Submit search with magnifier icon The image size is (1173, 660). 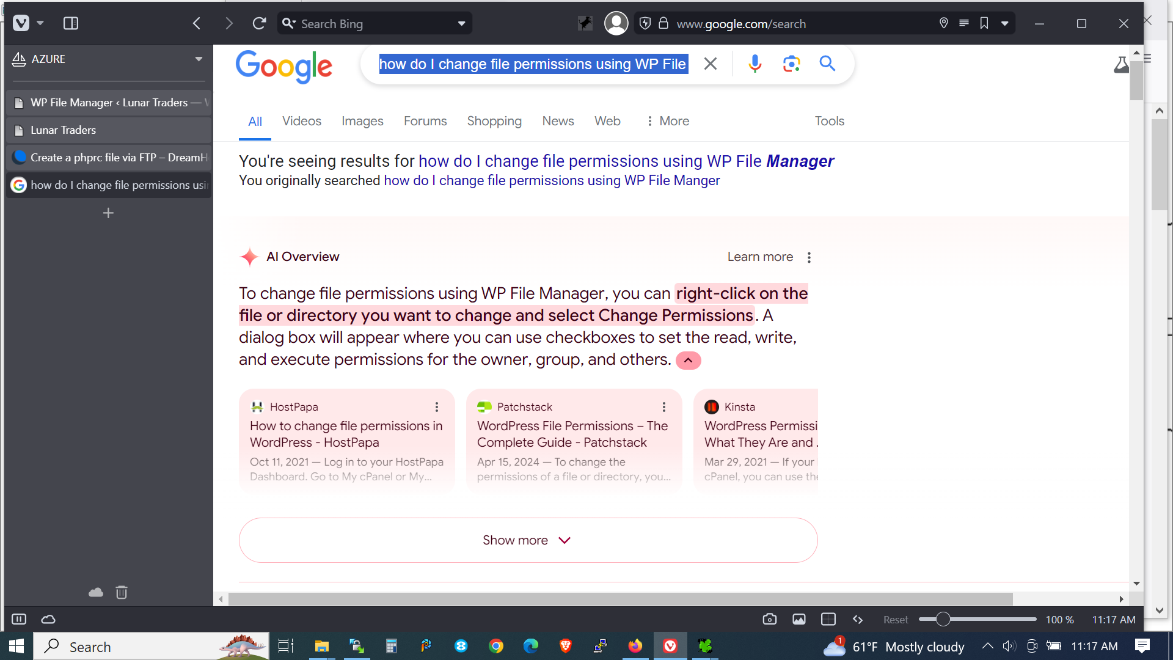coord(827,63)
